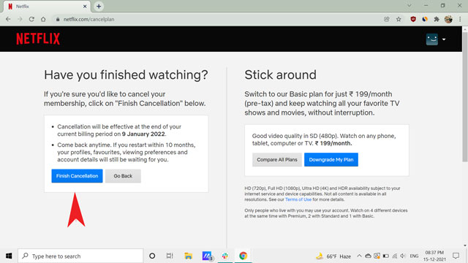468x263 pixels.
Task: Expand the profile dropdown arrow
Action: click(444, 39)
